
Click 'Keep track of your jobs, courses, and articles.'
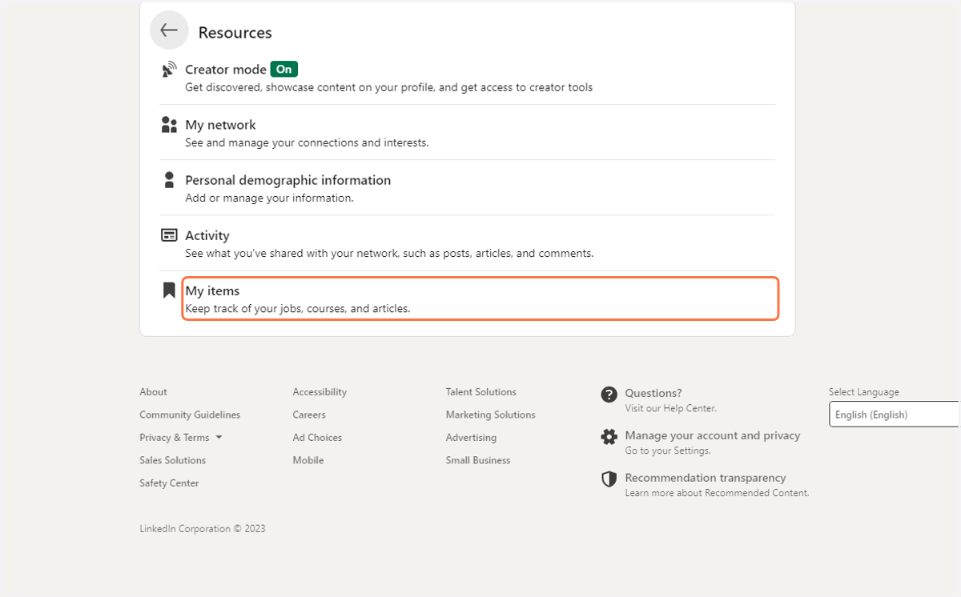[x=298, y=308]
